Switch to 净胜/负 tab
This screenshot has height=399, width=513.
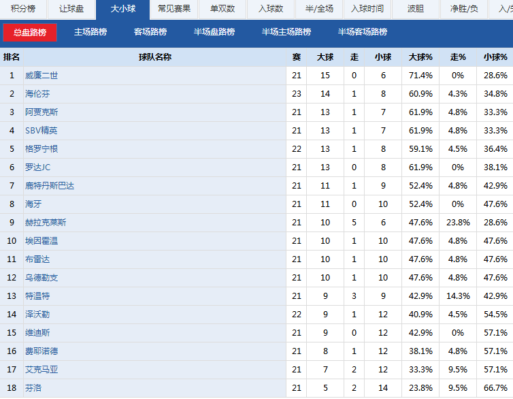coord(463,9)
